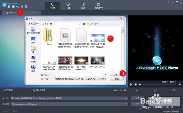This screenshot has width=183, height=113.
Task: Browse output folder icon in path field
Action: pyautogui.click(x=126, y=104)
